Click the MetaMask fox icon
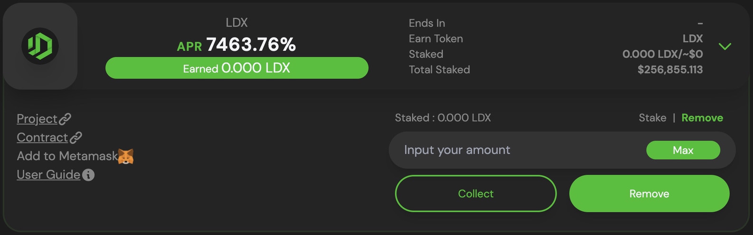This screenshot has height=235, width=753. pyautogui.click(x=126, y=156)
